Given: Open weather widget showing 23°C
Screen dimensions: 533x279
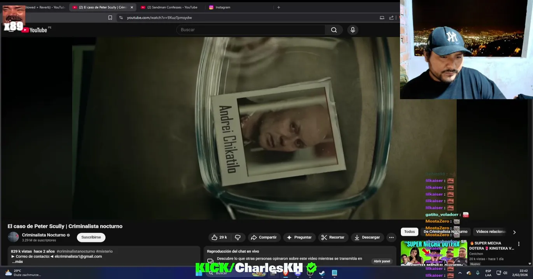Looking at the screenshot, I should pos(23,273).
